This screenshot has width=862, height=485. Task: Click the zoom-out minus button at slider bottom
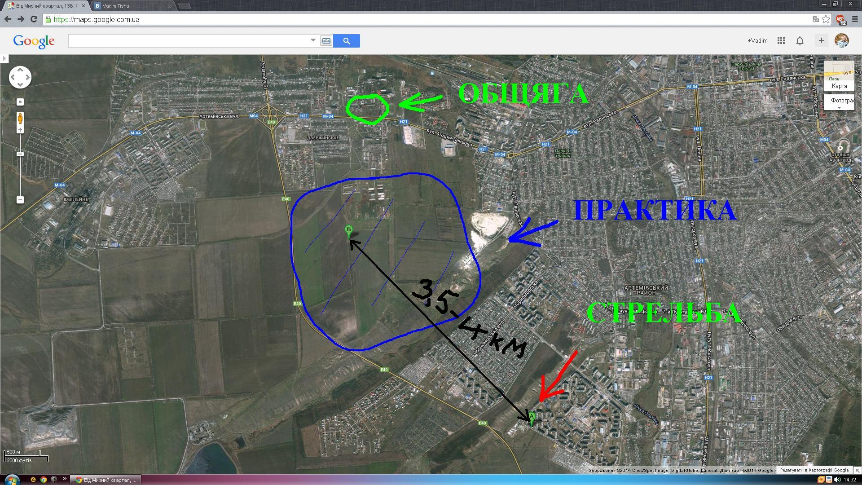coord(20,200)
